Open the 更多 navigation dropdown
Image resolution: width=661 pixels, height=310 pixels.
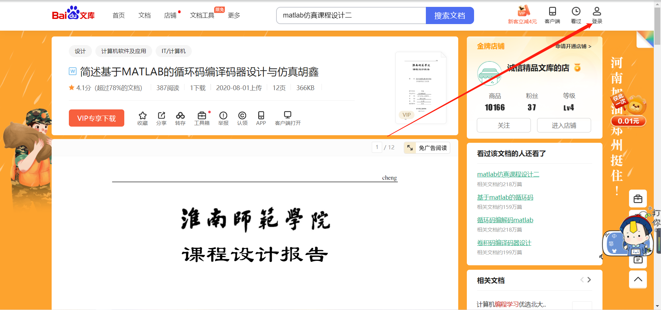(234, 15)
